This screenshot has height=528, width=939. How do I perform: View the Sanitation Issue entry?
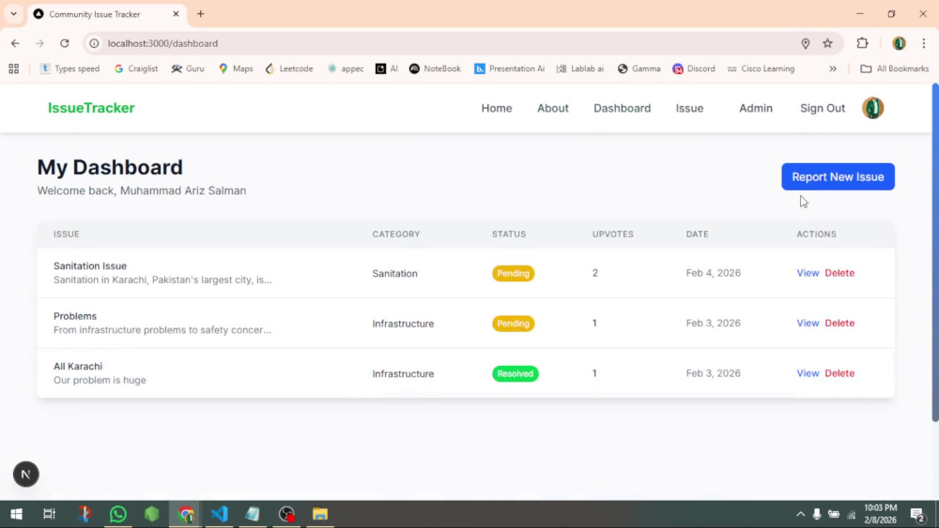tap(808, 273)
